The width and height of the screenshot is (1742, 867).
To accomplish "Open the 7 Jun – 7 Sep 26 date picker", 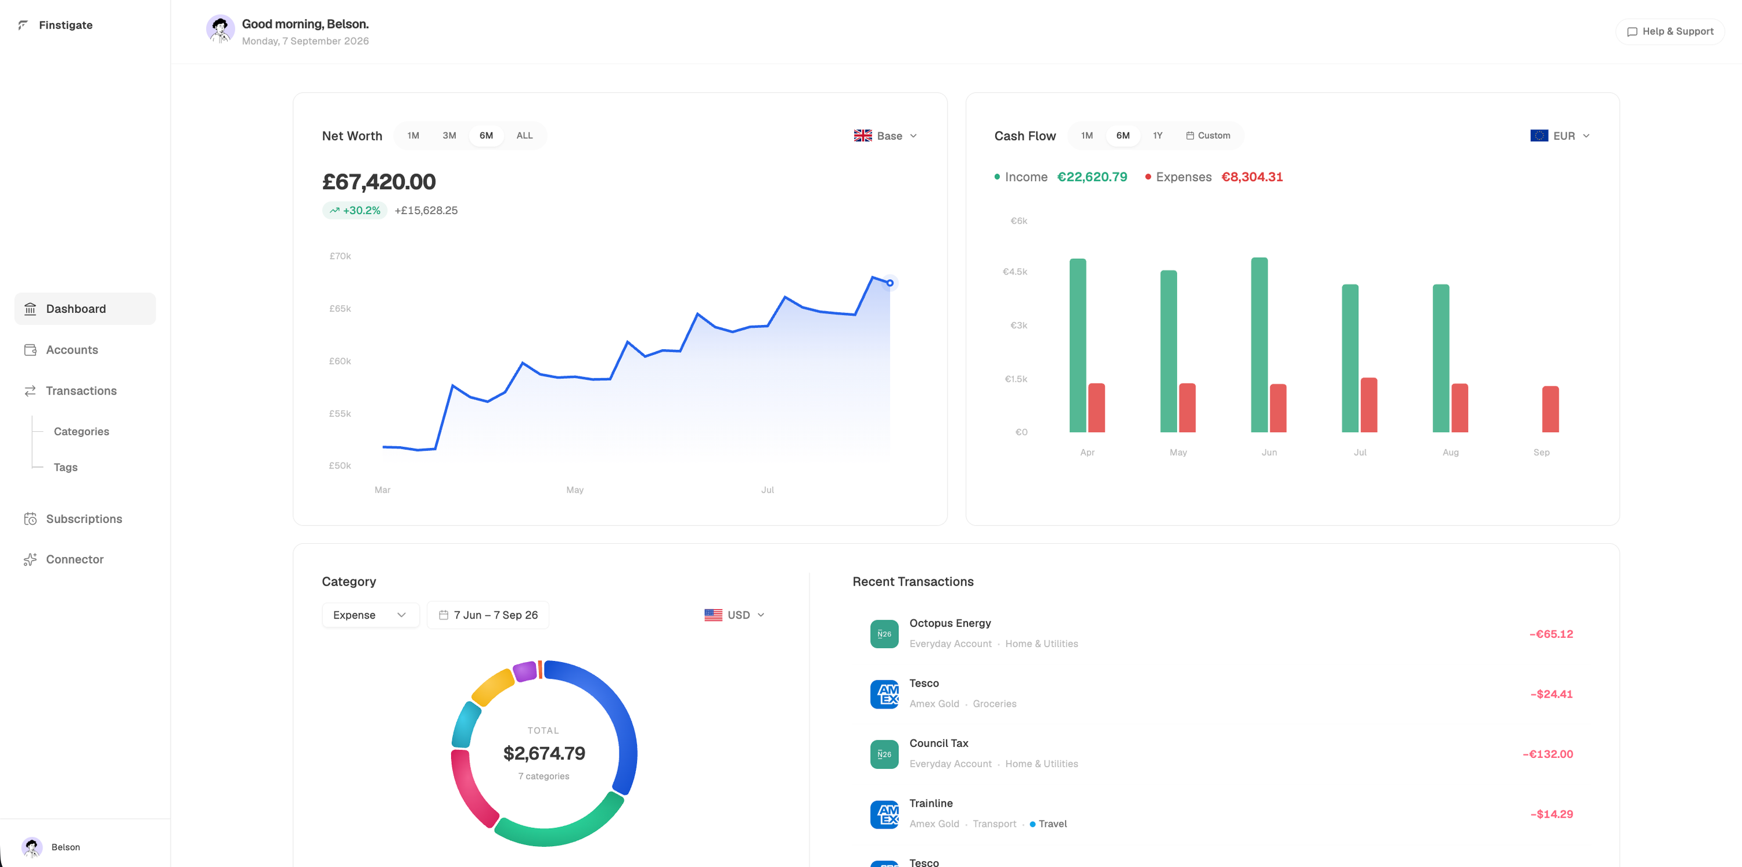I will pos(488,615).
